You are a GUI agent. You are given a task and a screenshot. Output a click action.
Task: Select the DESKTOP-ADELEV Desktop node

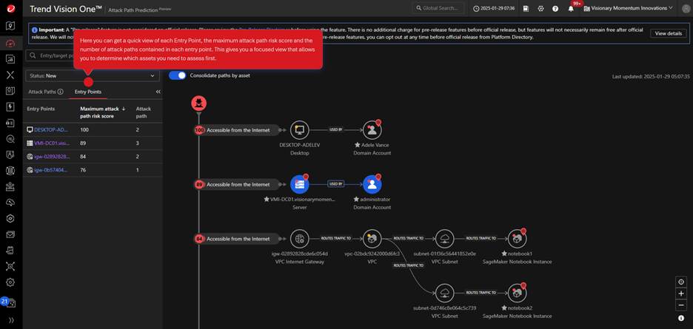pos(299,130)
